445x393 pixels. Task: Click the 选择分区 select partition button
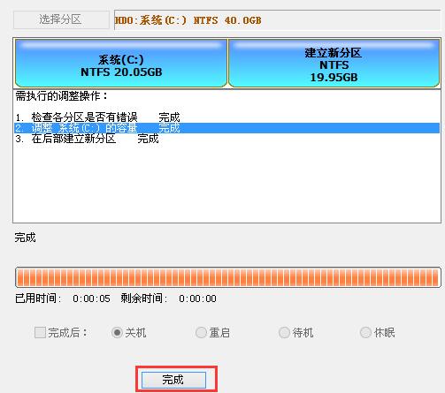pos(61,19)
